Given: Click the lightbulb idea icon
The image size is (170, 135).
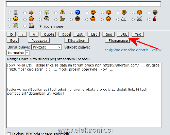Looking at the screenshot, I should tap(47, 12).
